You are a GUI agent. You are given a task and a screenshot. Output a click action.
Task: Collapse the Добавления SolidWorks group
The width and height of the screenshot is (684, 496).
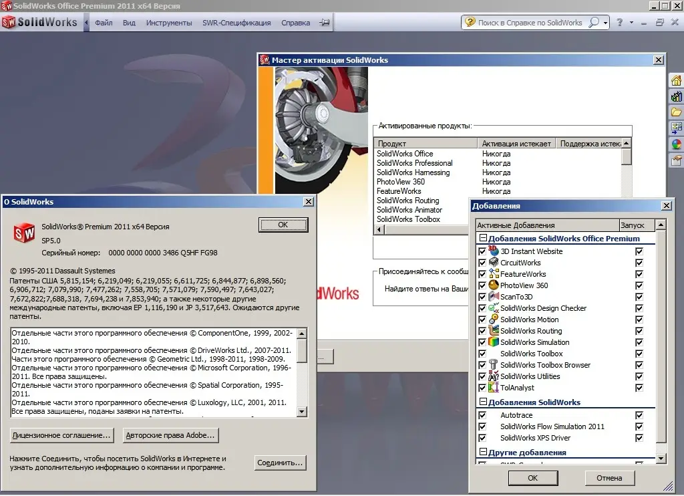[x=483, y=402]
